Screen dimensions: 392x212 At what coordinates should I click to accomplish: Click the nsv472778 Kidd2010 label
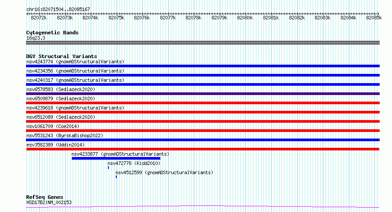click(134, 163)
